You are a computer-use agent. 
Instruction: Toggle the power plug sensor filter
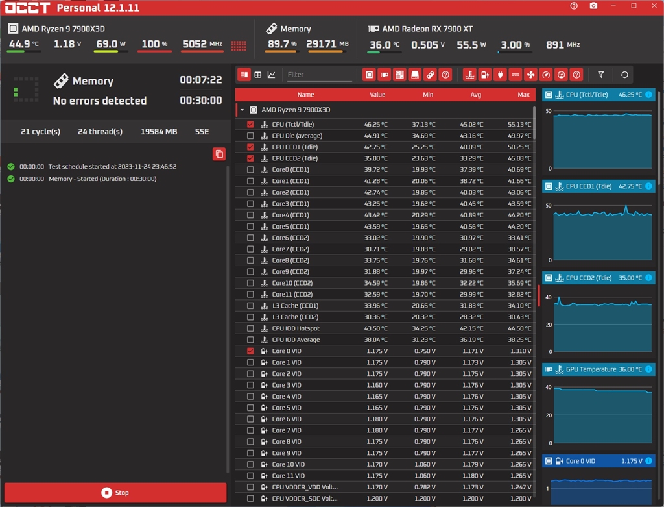[x=500, y=75]
